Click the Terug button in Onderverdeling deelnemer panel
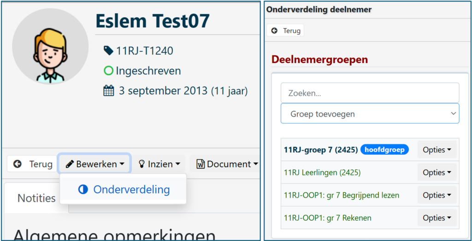This screenshot has height=241, width=472. click(x=285, y=30)
